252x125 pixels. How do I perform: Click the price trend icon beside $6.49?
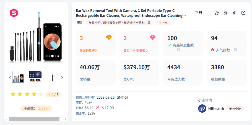click(x=98, y=108)
